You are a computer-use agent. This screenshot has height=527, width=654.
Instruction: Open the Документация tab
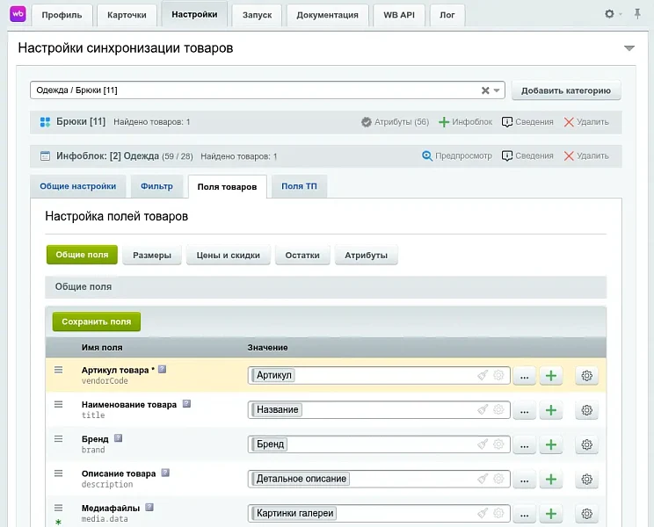tap(327, 15)
